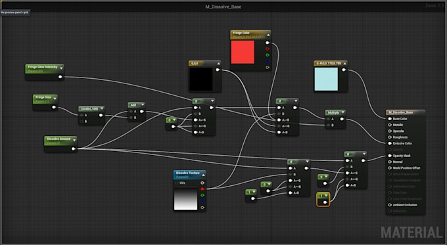The width and height of the screenshot is (447, 245).
Task: Click Dissolve Texture's green channel output pin
Action: [202, 195]
